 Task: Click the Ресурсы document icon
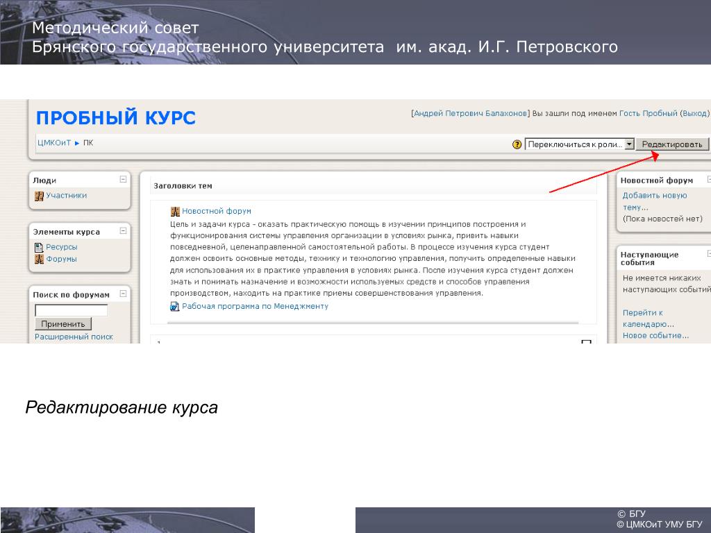39,248
